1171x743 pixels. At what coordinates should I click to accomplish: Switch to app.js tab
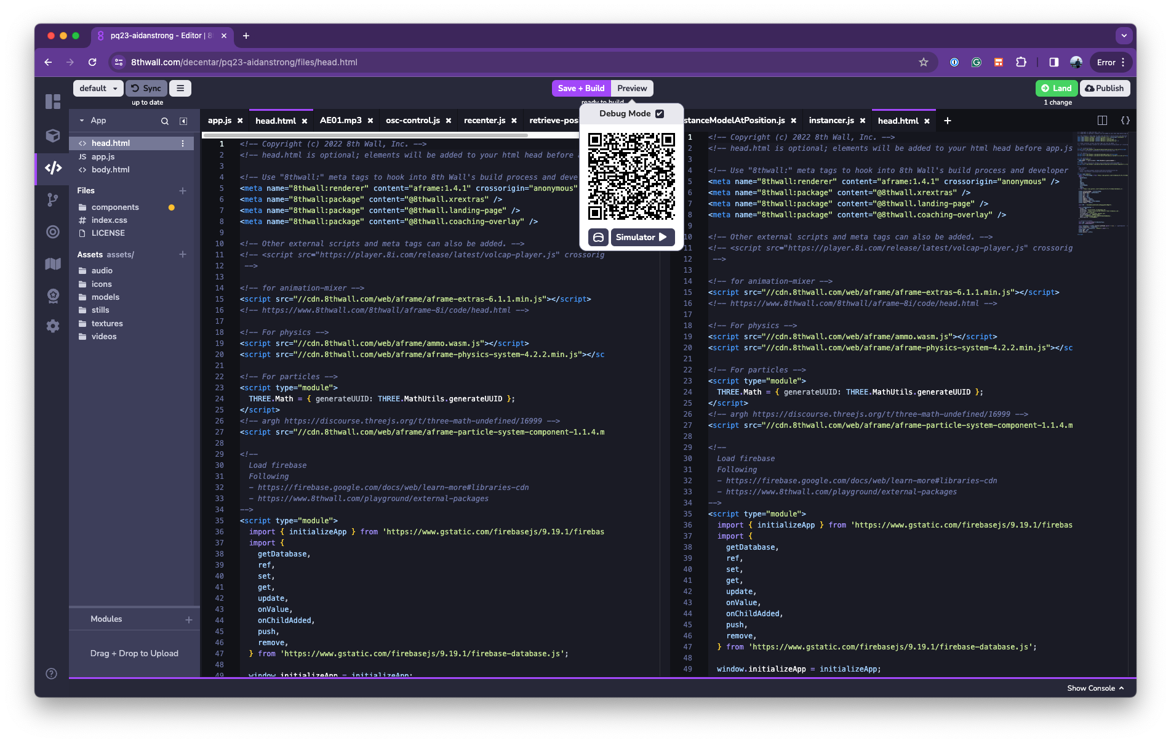220,121
